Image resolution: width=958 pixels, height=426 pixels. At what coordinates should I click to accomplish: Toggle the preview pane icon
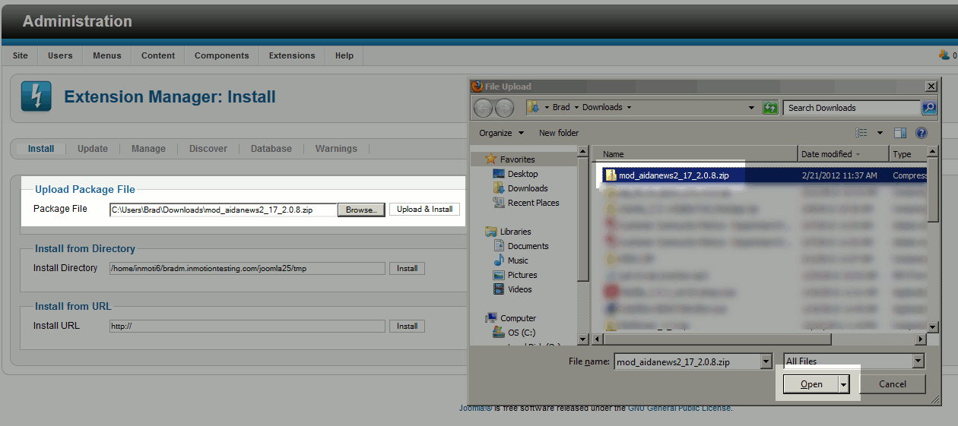coord(900,133)
